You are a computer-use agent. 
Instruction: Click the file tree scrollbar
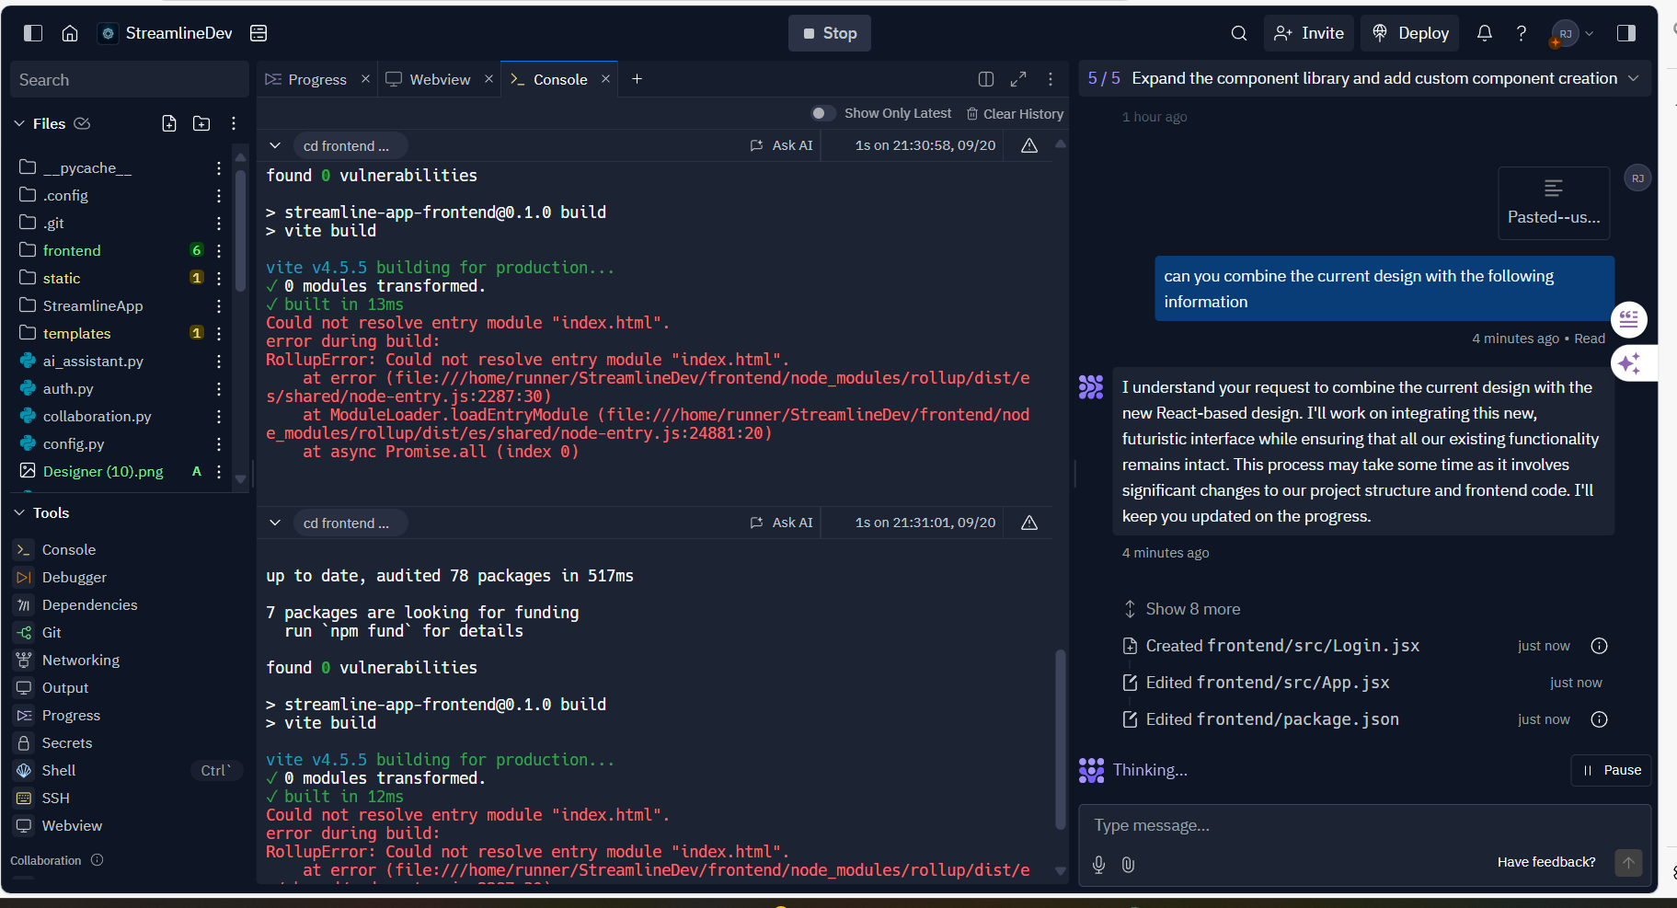coord(241,230)
